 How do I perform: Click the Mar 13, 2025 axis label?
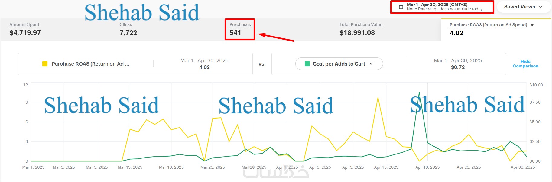(x=130, y=167)
